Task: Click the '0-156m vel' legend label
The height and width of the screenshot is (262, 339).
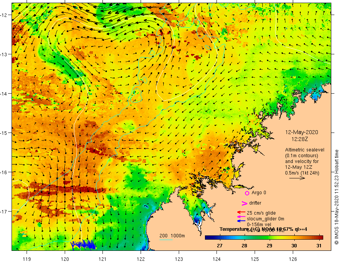Action: pos(259,224)
